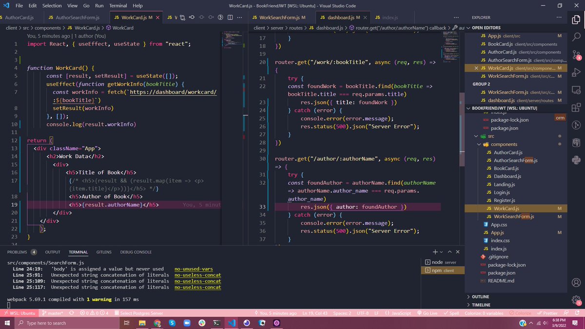The image size is (585, 329).
Task: Close the terminal panel with X icon
Action: [x=458, y=252]
